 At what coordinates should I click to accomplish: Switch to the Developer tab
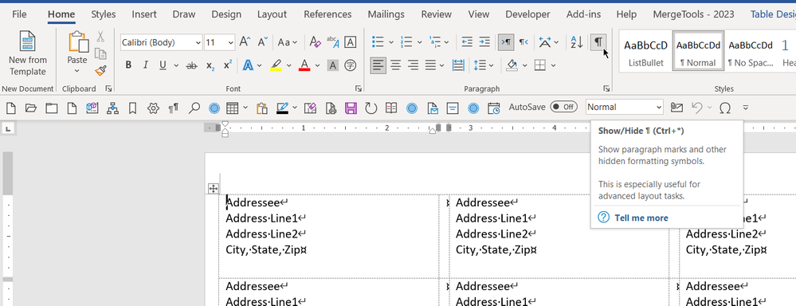tap(527, 14)
